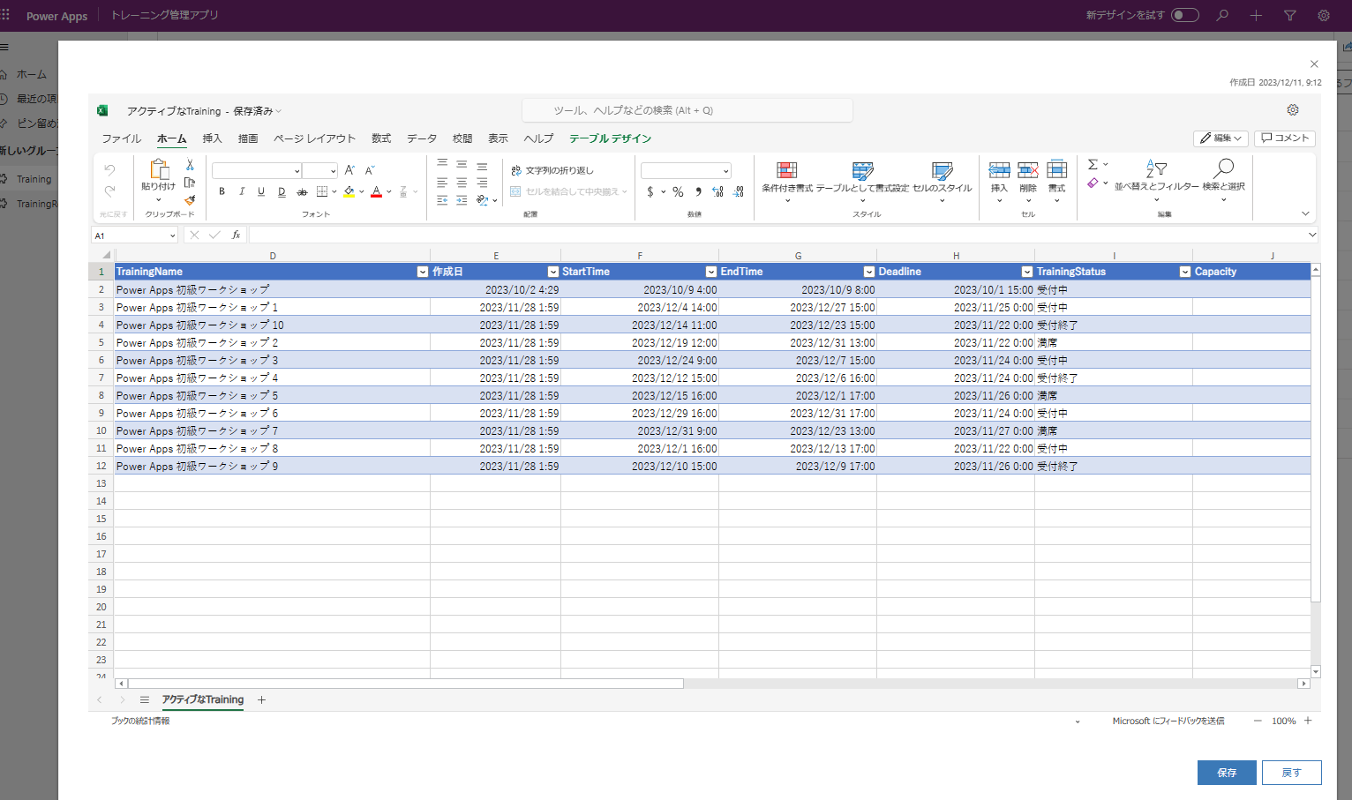This screenshot has height=800, width=1352.
Task: Open Cell Styles icon
Action: [942, 170]
